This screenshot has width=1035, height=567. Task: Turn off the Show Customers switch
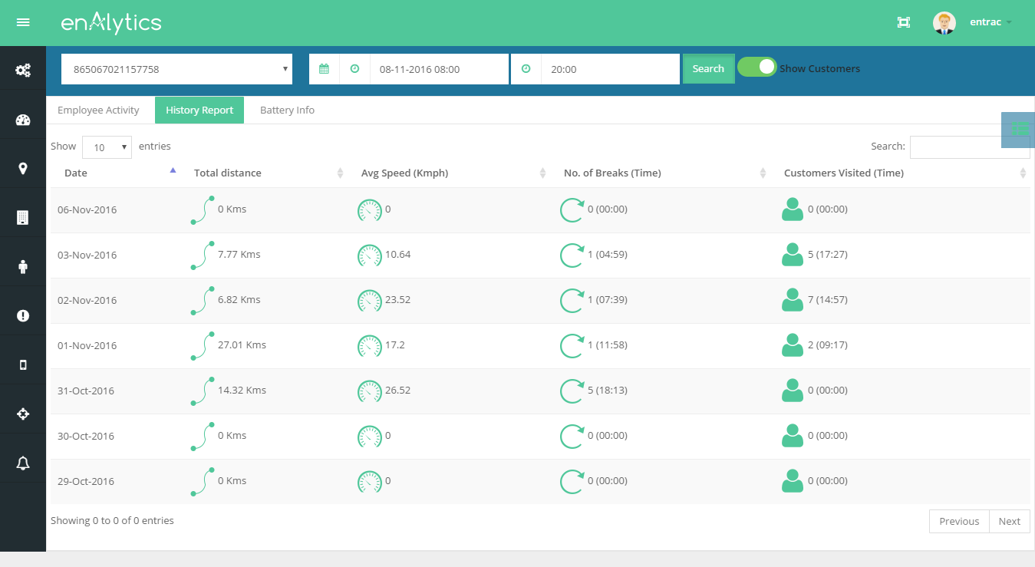pyautogui.click(x=756, y=68)
